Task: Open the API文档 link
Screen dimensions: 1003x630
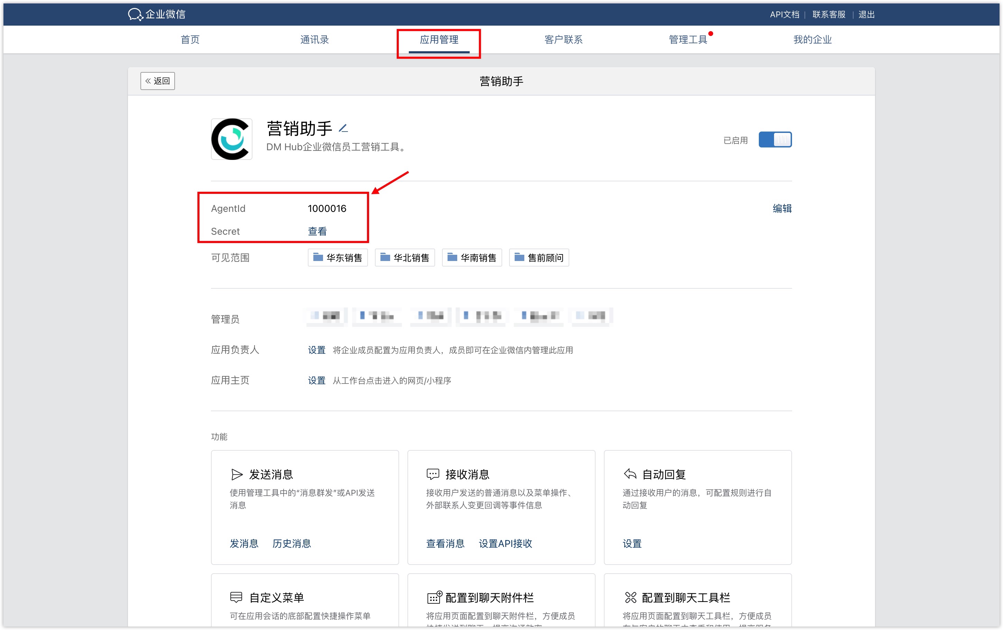Action: pos(784,15)
